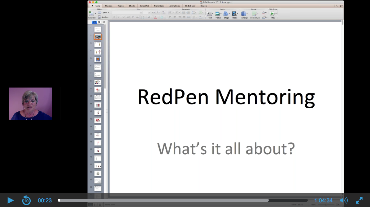Clear text formatting
Image resolution: width=370 pixels, height=207 pixels.
tap(163, 12)
